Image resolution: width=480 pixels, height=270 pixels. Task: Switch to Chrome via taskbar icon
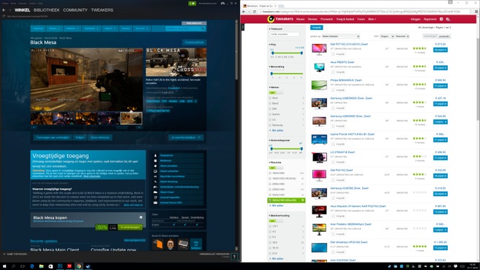click(79, 266)
